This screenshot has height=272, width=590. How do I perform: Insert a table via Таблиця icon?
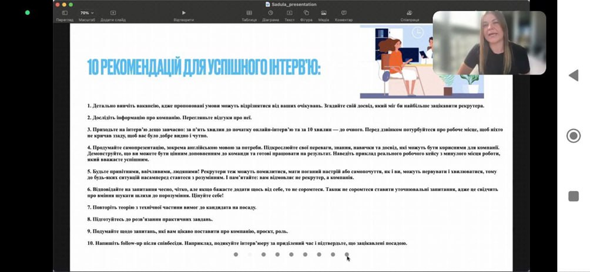[x=249, y=13]
